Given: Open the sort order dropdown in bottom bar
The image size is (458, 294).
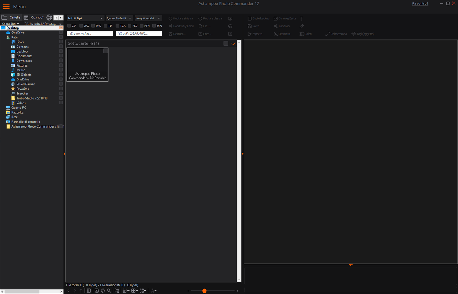Looking at the screenshot, I should [x=126, y=291].
